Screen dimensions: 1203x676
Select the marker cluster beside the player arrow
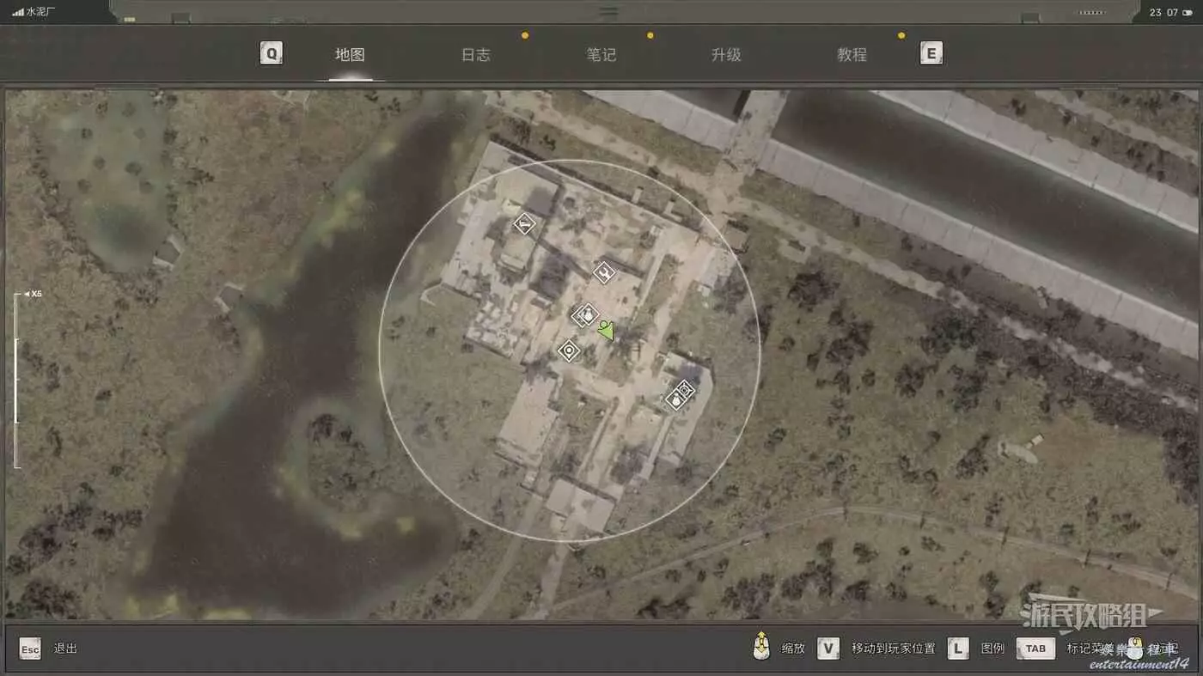pyautogui.click(x=586, y=315)
